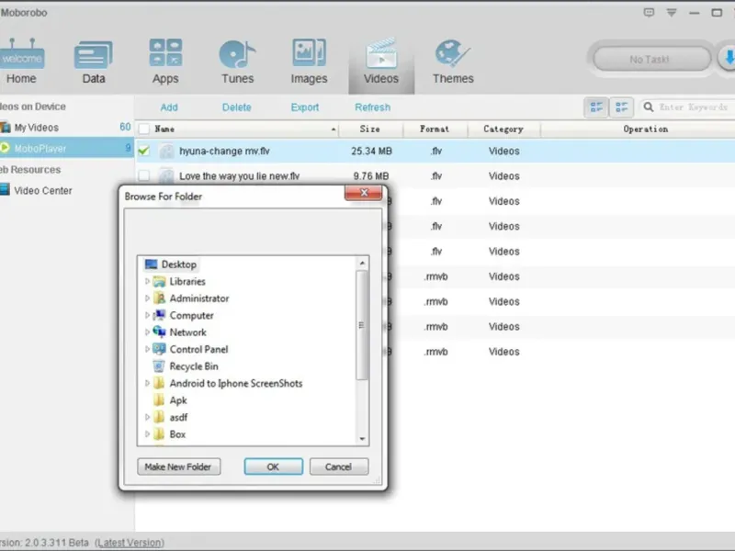
Task: Open the Themes section
Action: 453,62
